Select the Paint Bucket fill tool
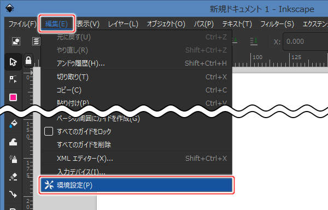The height and width of the screenshot is (210, 328). coord(13,124)
